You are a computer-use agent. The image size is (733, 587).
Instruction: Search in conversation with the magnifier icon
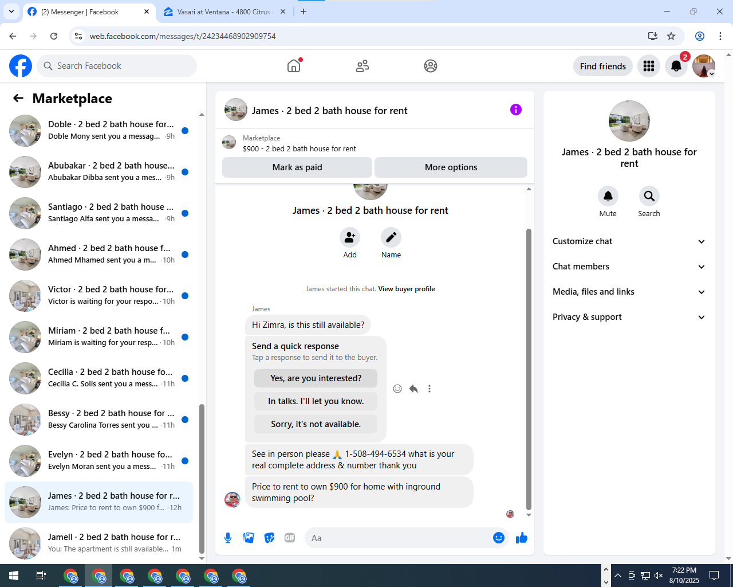[x=649, y=196]
